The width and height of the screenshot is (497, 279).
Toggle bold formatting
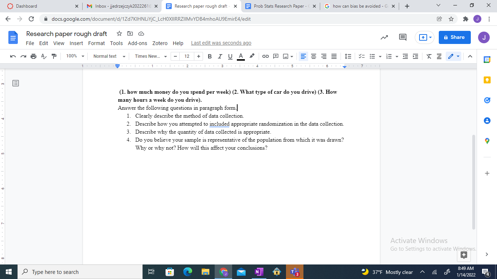(209, 56)
